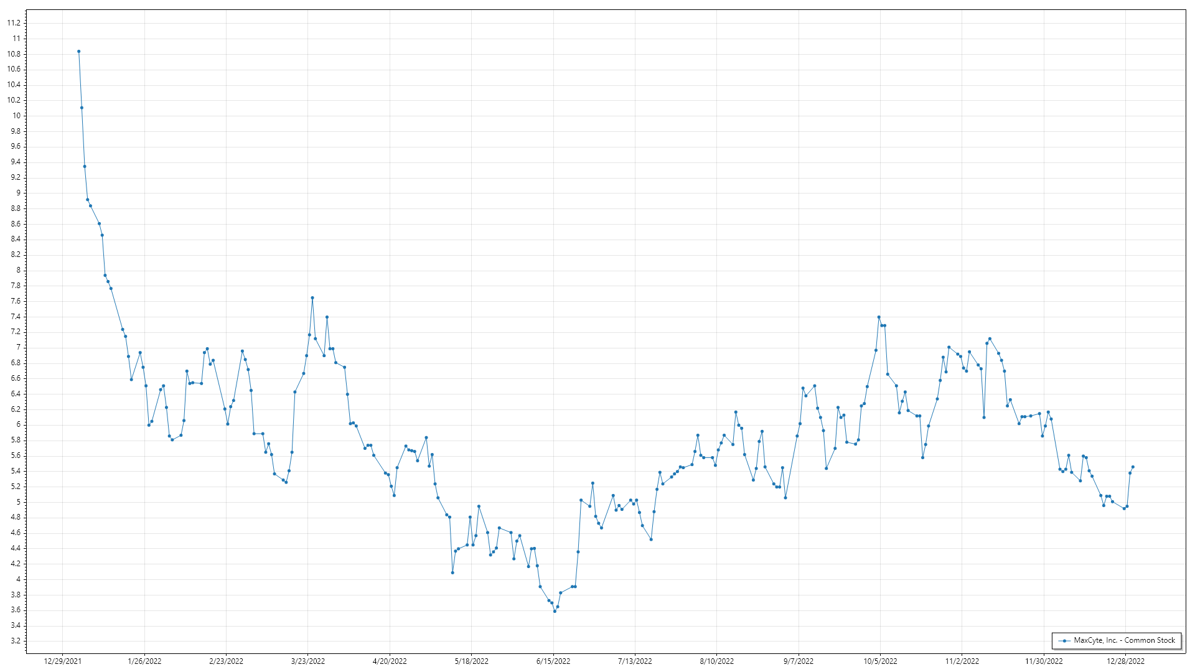1195x672 pixels.
Task: Click the 11.2 y-axis value label
Action: tap(14, 23)
